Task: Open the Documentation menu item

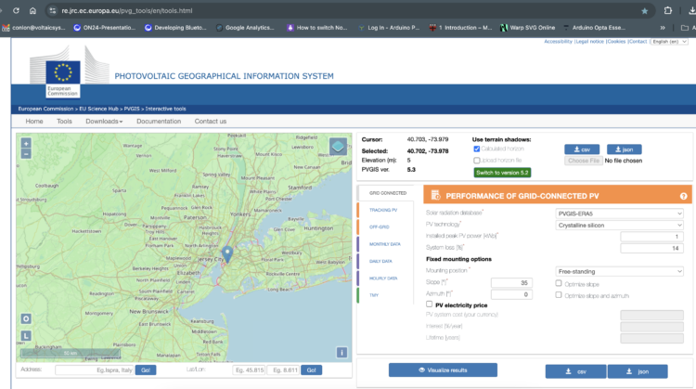Action: (x=159, y=121)
